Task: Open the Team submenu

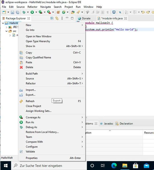Action: pyautogui.click(x=52, y=137)
